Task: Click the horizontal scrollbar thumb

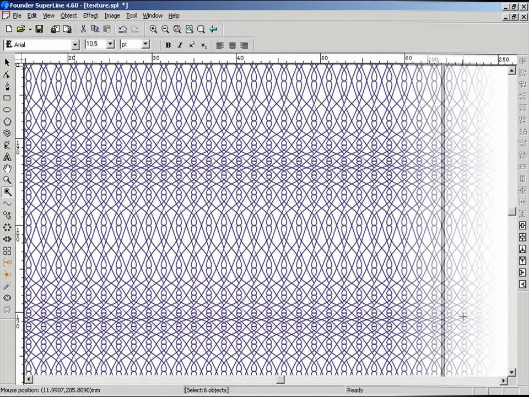Action: [x=280, y=380]
